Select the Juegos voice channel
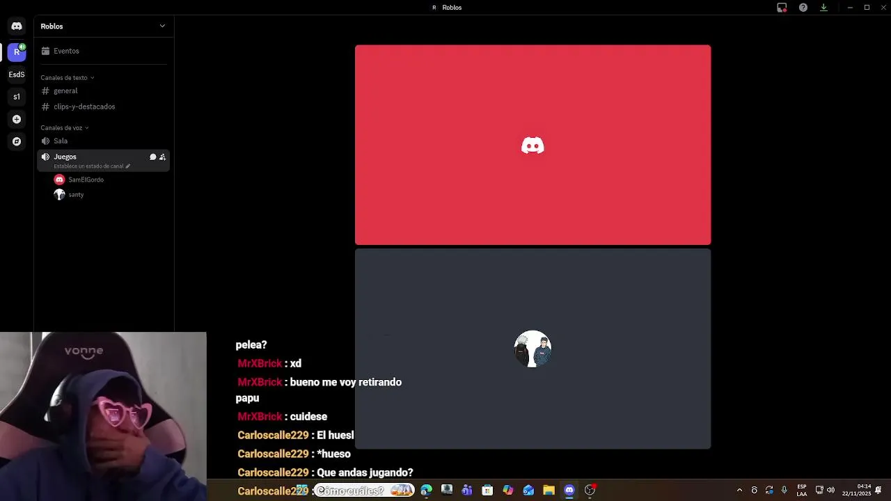This screenshot has width=891, height=501. 104,160
